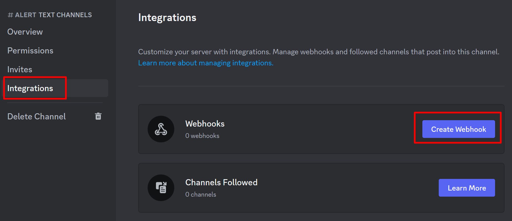Click the Webhooks card title
The width and height of the screenshot is (512, 221).
click(205, 124)
